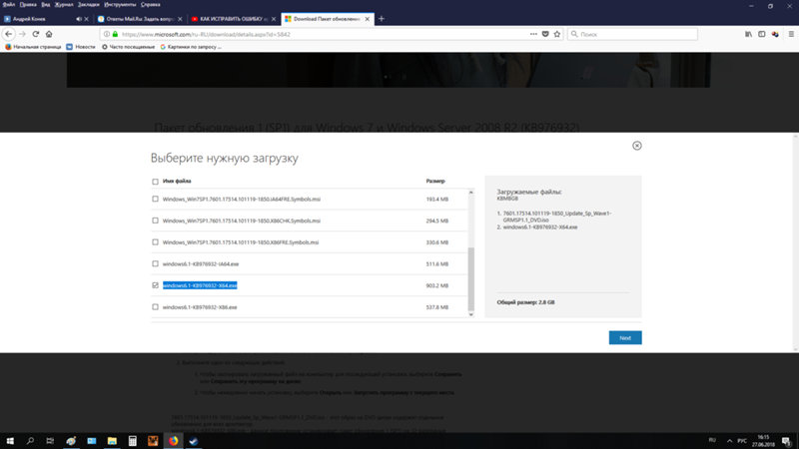Click the 903.2 MB size value

point(437,285)
